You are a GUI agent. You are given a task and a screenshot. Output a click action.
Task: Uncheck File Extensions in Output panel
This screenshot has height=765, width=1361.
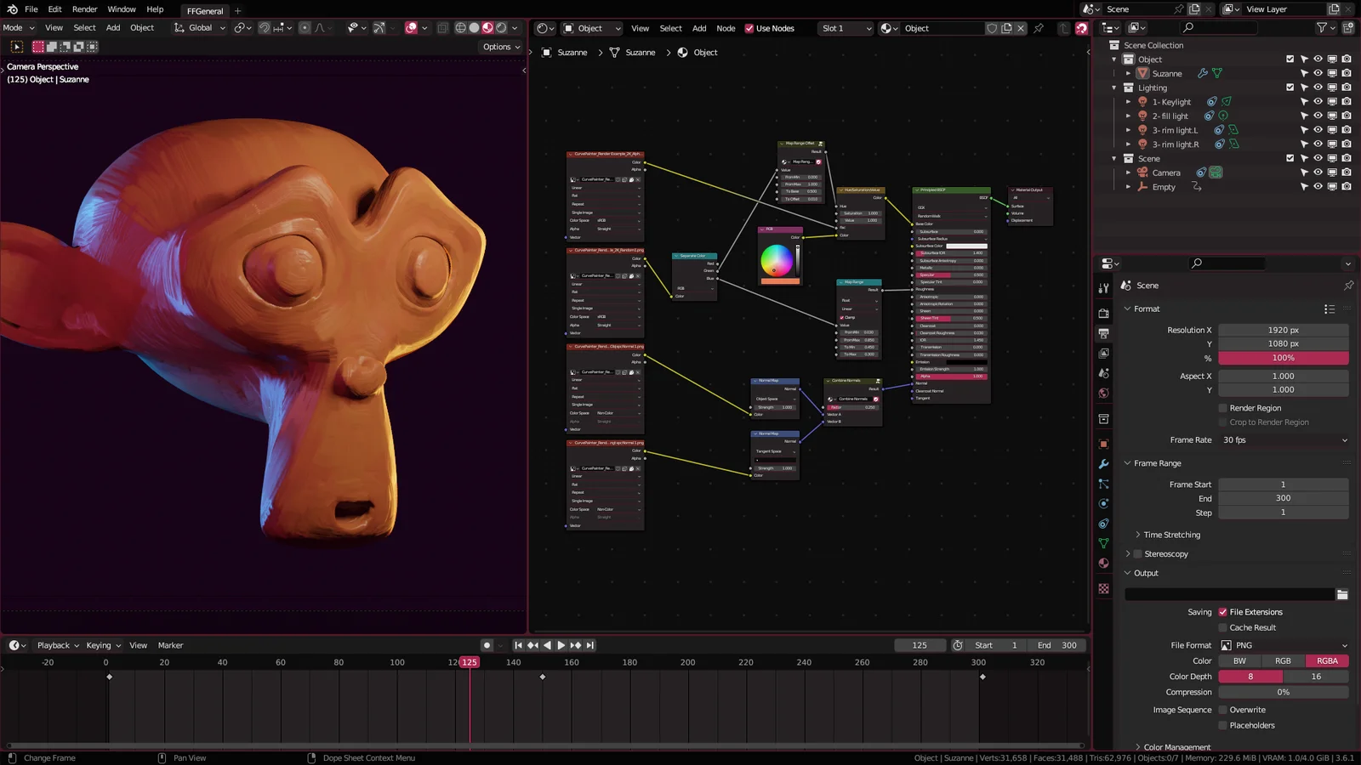tap(1222, 611)
